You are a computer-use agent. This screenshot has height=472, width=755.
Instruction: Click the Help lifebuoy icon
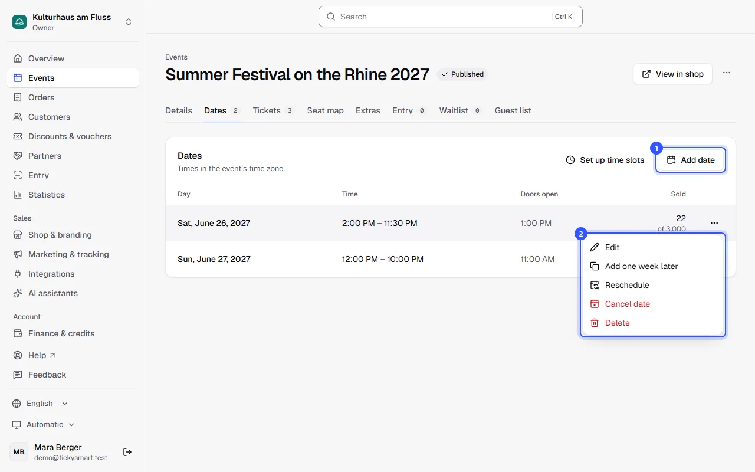click(18, 355)
